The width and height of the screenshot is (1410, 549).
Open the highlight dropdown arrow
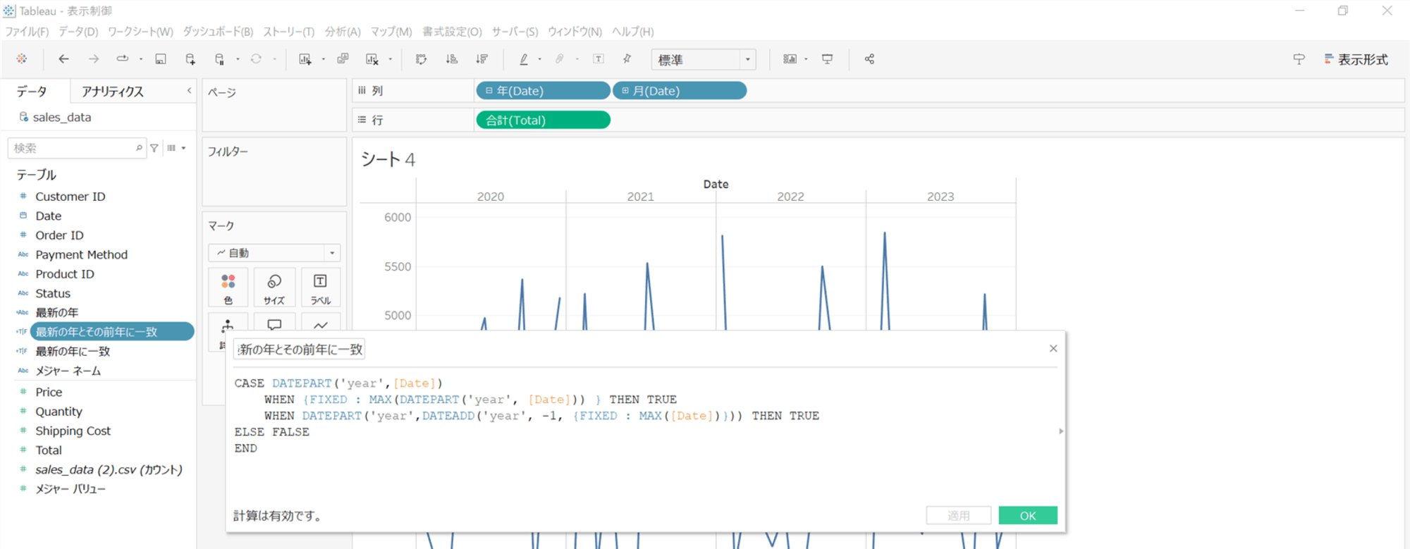(x=540, y=59)
